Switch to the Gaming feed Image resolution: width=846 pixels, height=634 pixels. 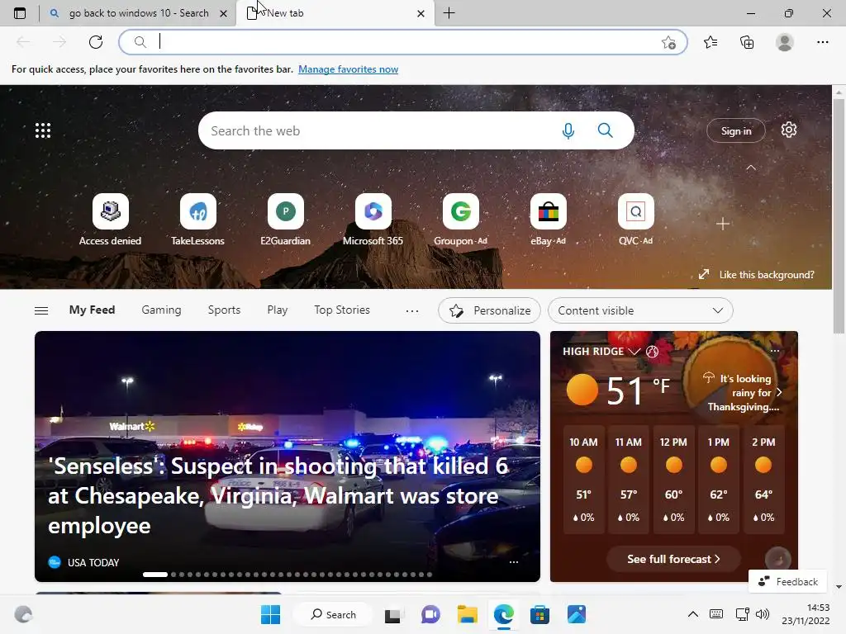click(161, 310)
